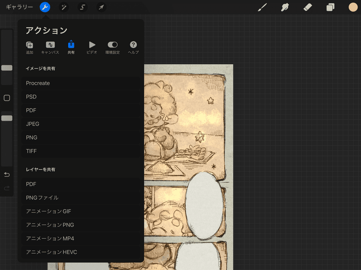Switch to the 追加 tab
The width and height of the screenshot is (361, 270).
(29, 48)
